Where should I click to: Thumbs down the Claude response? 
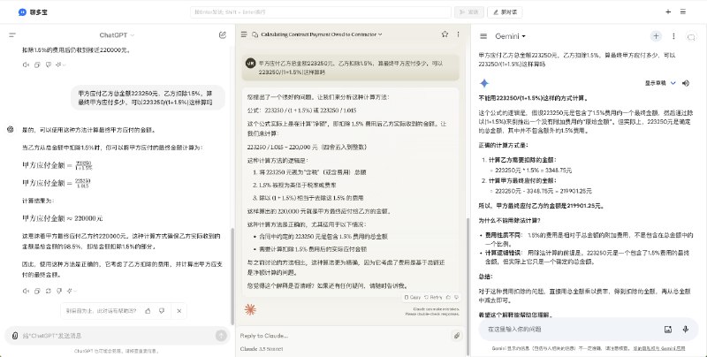pyautogui.click(x=456, y=298)
